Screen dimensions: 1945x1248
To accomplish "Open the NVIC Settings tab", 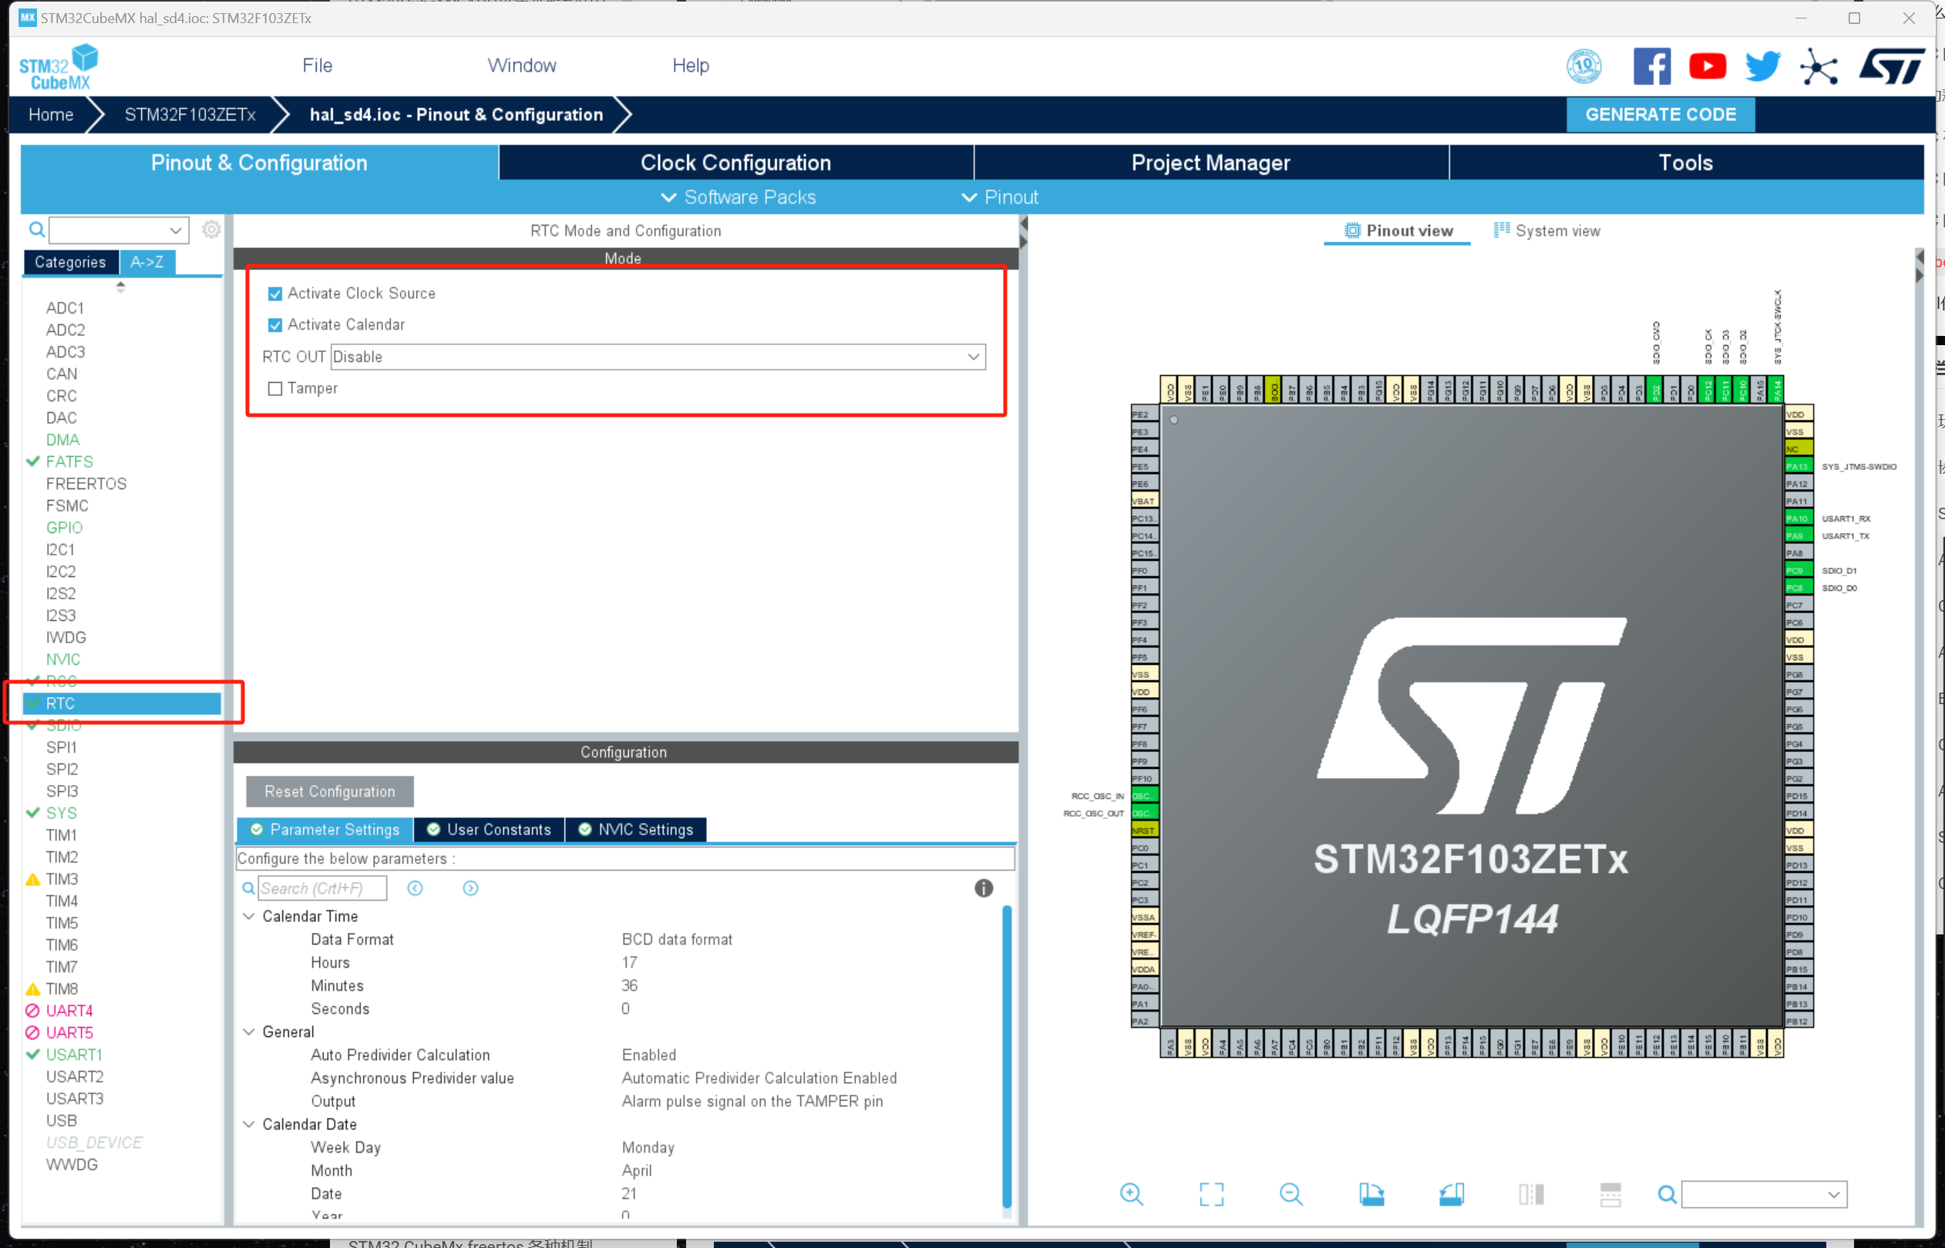I will click(636, 829).
